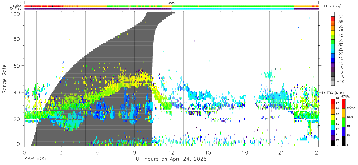Viewport: 358px width, 165px height.
Task: Click the '15' tick on UT hours axis
Action: click(x=208, y=152)
